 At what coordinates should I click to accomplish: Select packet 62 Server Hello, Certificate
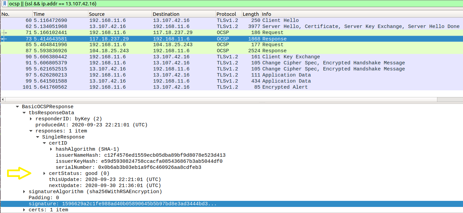coord(231,26)
